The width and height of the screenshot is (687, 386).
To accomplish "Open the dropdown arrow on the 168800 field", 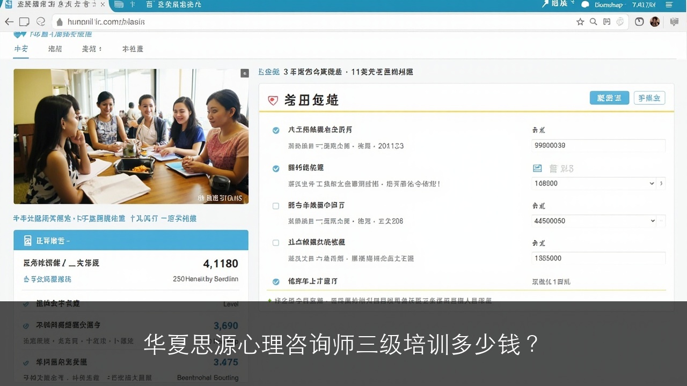I will click(x=652, y=183).
